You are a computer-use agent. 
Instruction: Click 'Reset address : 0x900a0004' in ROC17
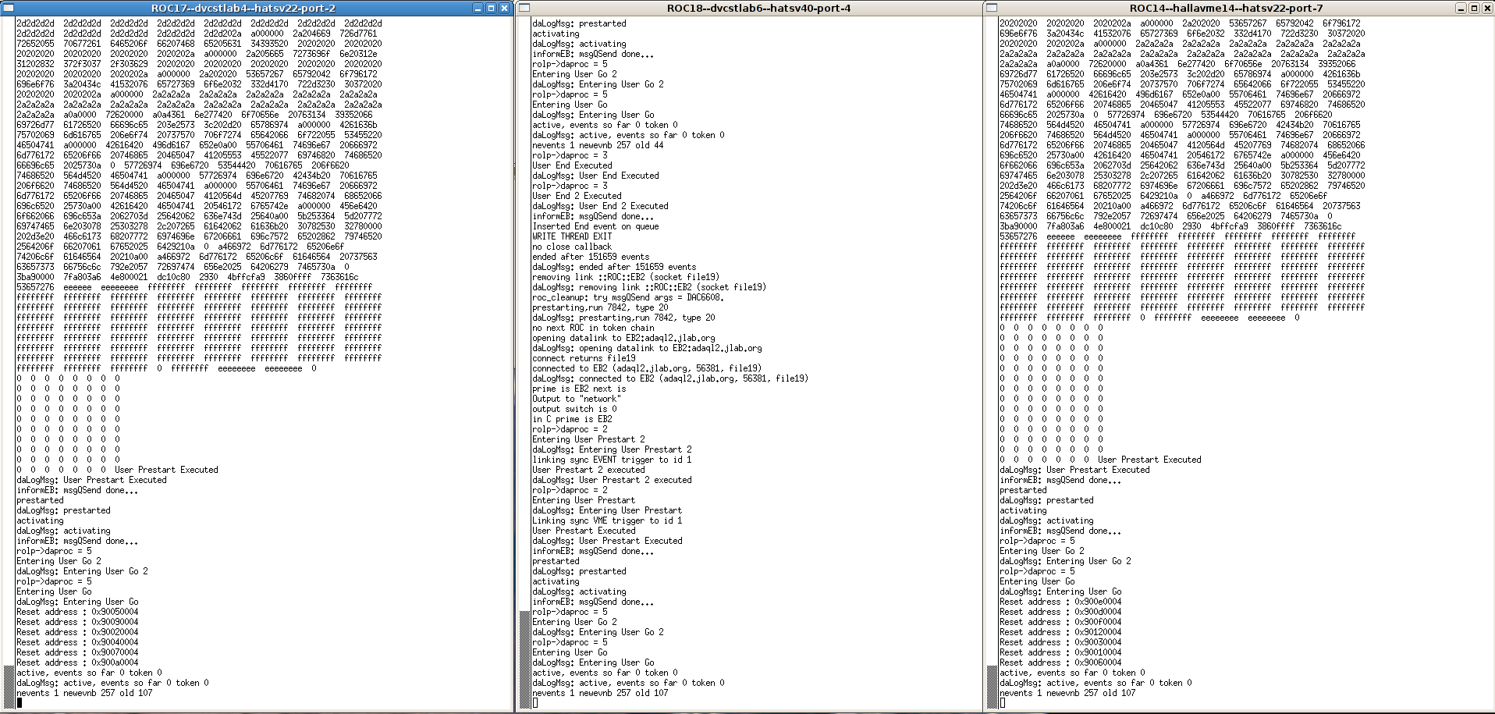click(x=77, y=662)
